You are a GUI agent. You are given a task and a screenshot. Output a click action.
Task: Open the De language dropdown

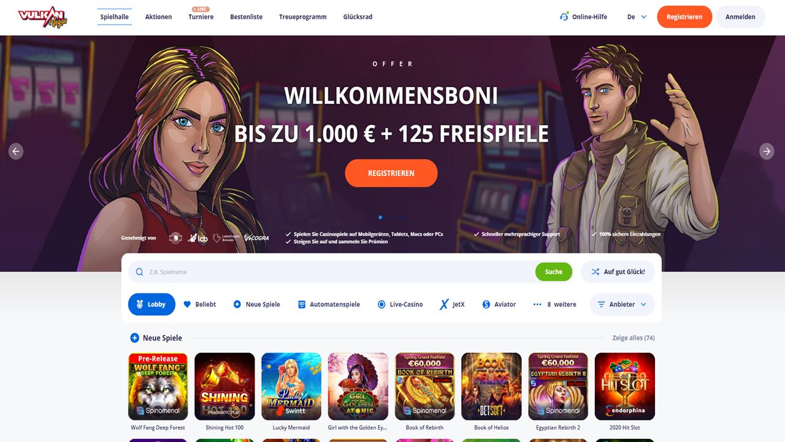pos(637,17)
